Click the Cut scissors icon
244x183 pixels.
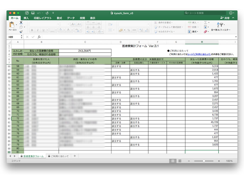coord(21,23)
